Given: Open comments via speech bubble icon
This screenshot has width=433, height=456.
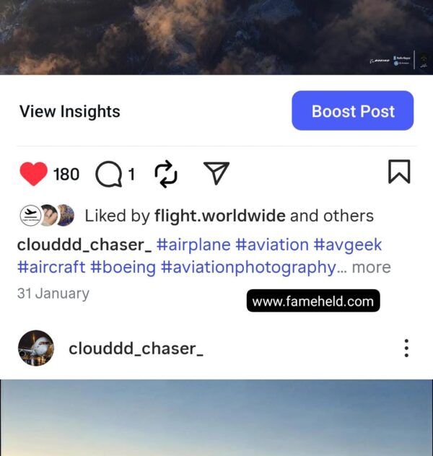Looking at the screenshot, I should [108, 174].
